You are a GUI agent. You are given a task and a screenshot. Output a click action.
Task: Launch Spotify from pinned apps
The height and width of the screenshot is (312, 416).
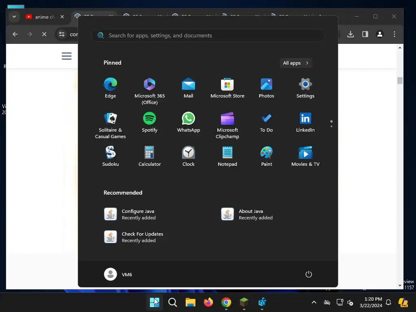tap(149, 122)
